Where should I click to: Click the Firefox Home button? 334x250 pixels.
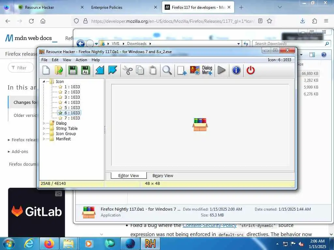(43, 21)
